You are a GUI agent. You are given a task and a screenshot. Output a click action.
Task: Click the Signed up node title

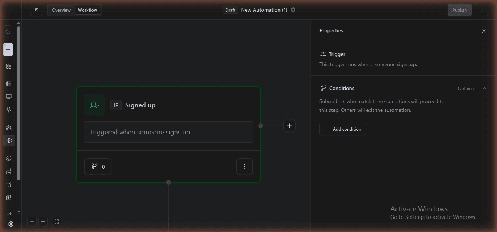pos(140,105)
